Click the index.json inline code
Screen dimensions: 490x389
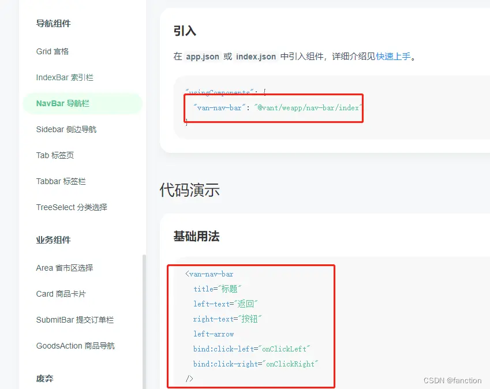click(256, 57)
